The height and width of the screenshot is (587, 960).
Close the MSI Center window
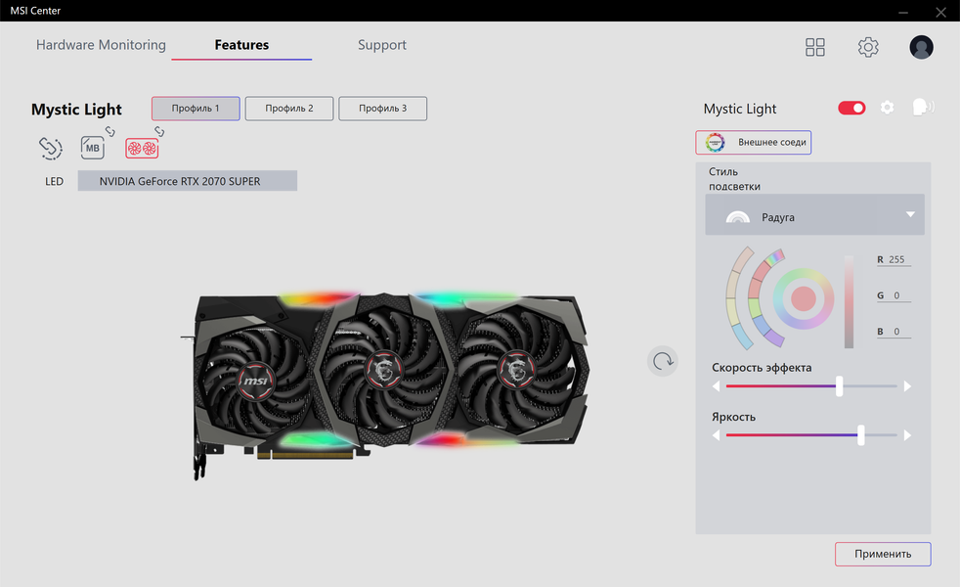pos(941,12)
